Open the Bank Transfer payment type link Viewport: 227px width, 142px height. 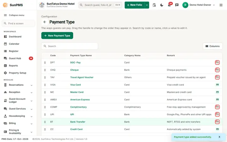[78, 122]
